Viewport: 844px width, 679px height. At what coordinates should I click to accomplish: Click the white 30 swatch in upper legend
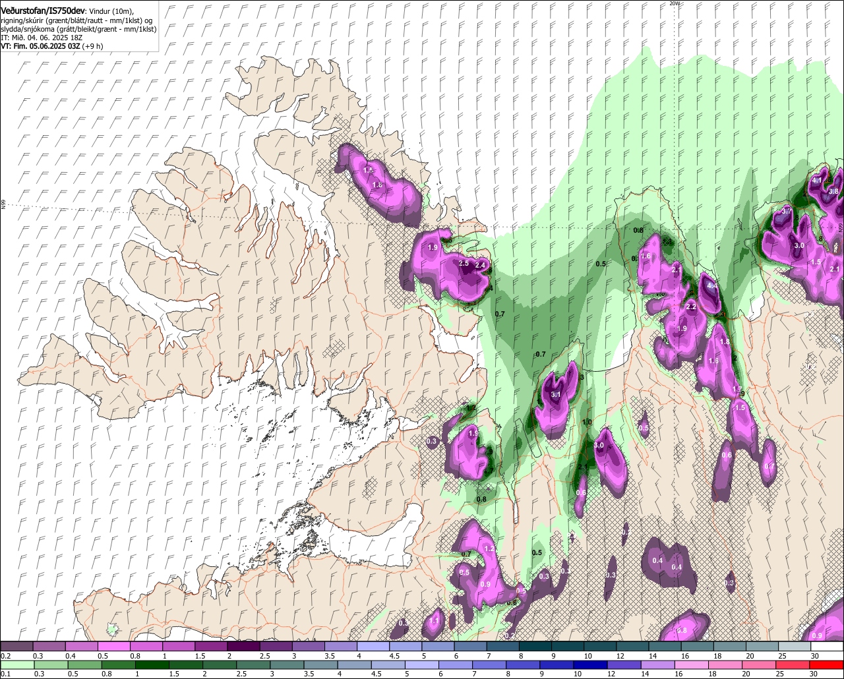(x=827, y=647)
